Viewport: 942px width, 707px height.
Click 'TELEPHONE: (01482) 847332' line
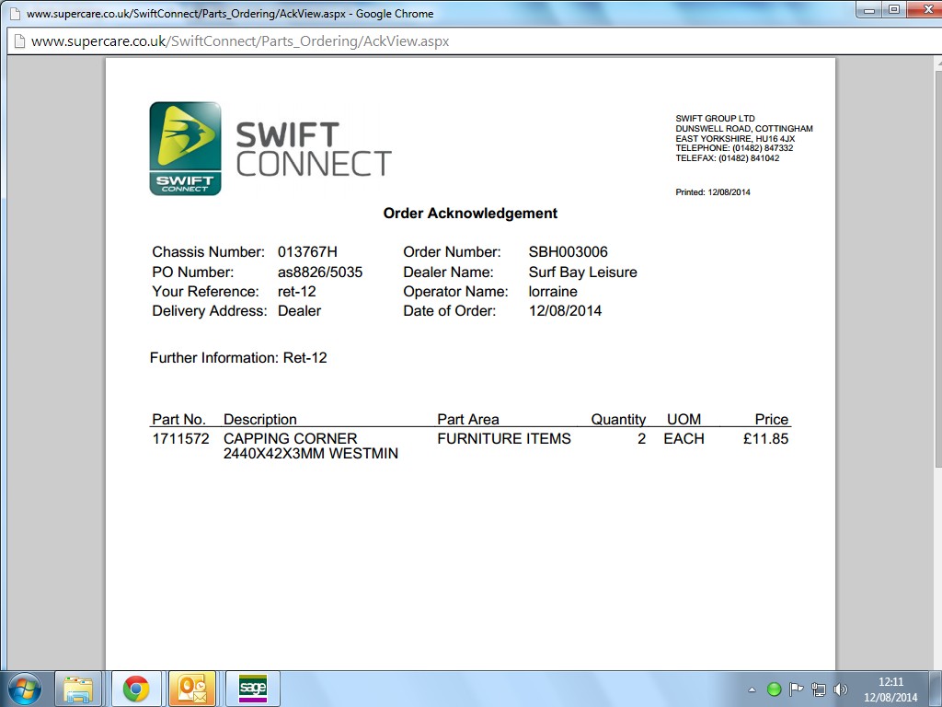pyautogui.click(x=734, y=148)
